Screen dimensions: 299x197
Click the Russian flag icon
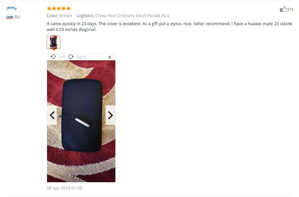coord(10,17)
